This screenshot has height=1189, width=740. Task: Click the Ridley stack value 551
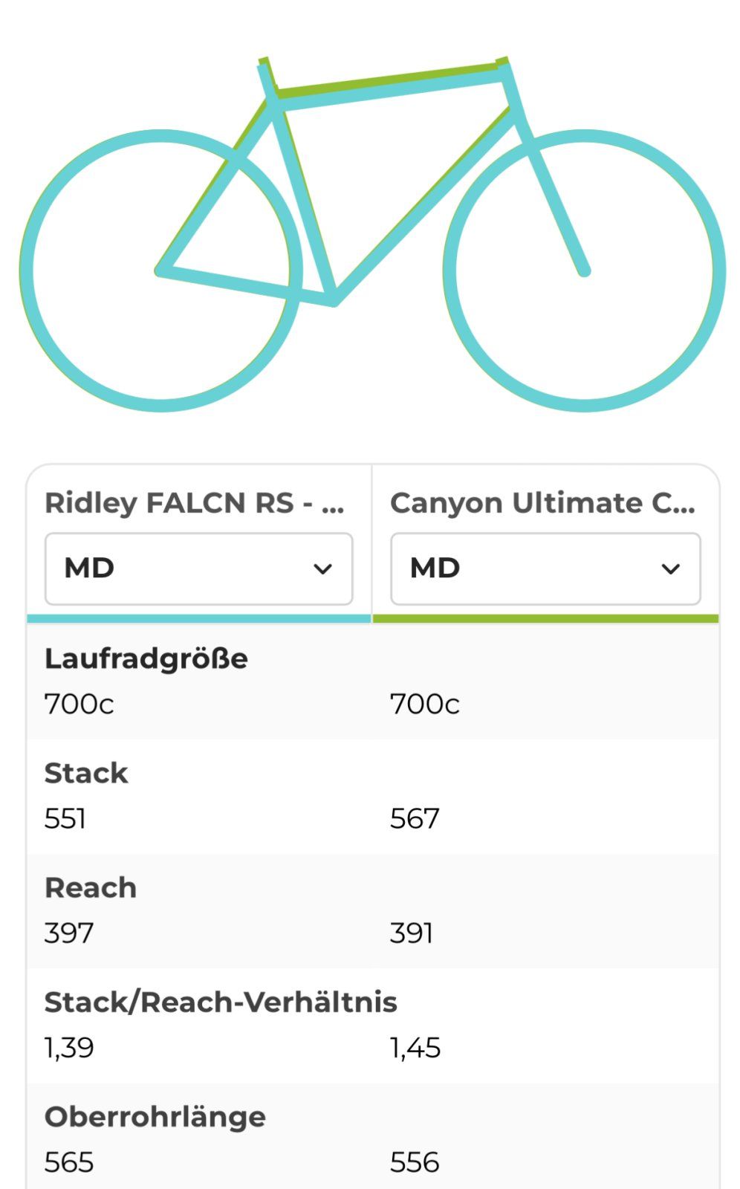[x=65, y=819]
